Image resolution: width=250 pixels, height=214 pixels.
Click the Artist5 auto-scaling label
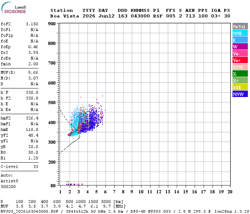coord(9,181)
